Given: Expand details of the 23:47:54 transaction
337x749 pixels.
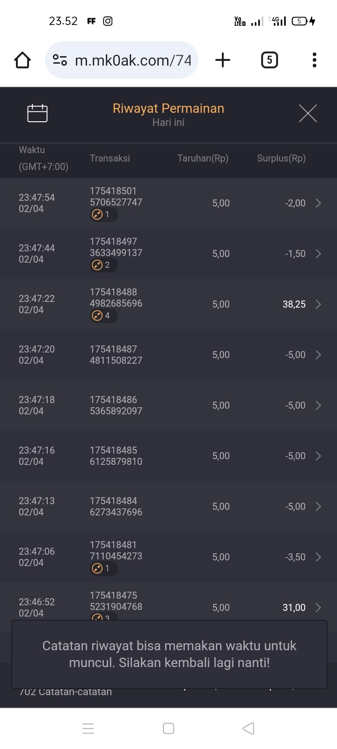Looking at the screenshot, I should (318, 203).
